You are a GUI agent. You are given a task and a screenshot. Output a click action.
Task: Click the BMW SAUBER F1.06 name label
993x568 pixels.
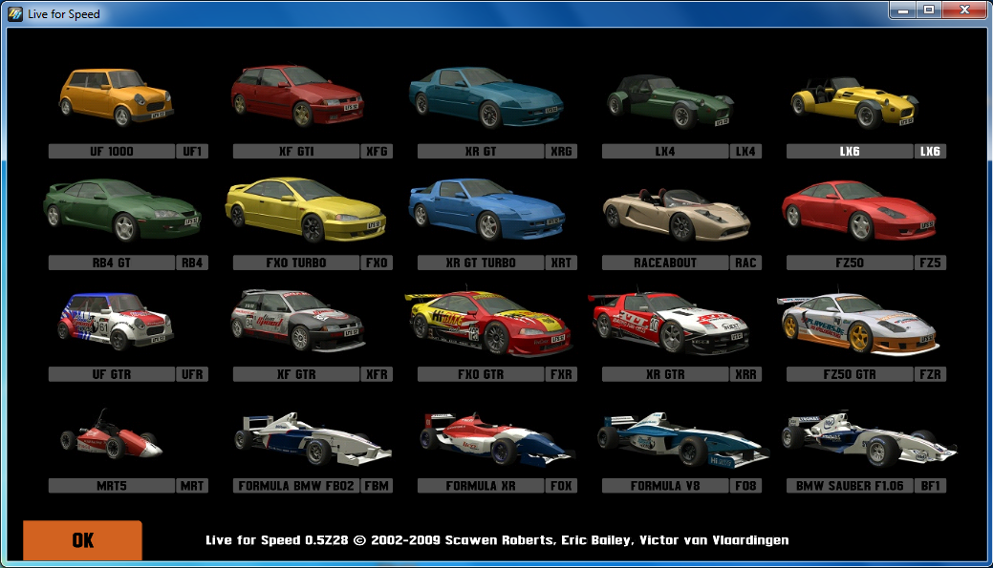pos(850,486)
